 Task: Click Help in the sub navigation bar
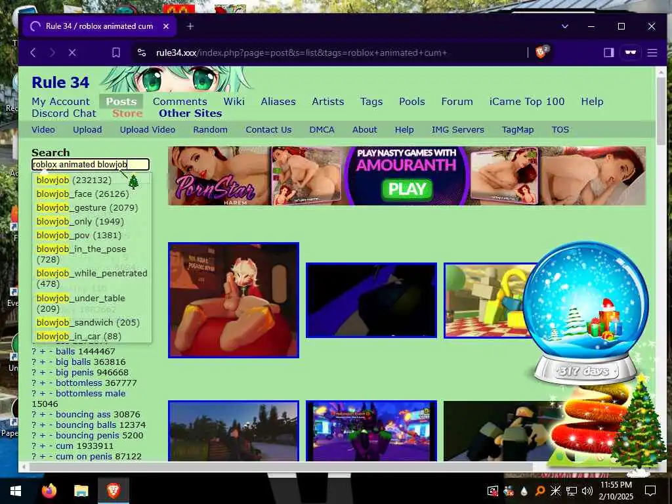pos(404,130)
